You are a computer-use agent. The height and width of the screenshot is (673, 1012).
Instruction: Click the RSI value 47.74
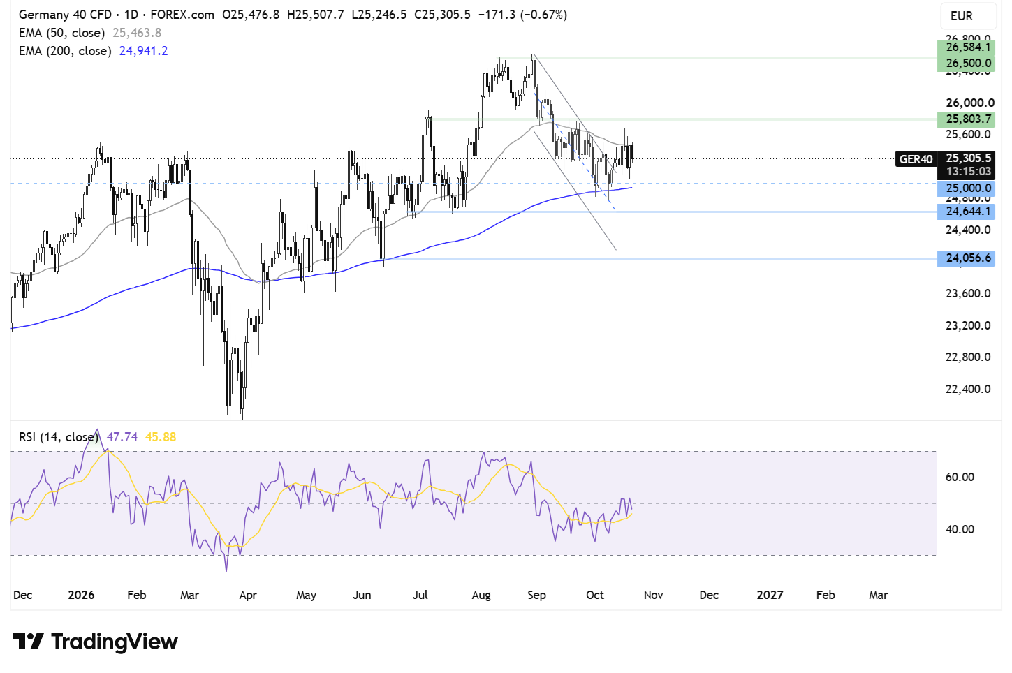(x=122, y=437)
